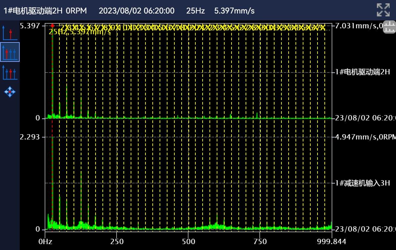The height and width of the screenshot is (250, 396).
Task: Switch to the sideband cursor tool
Action: coord(10,72)
